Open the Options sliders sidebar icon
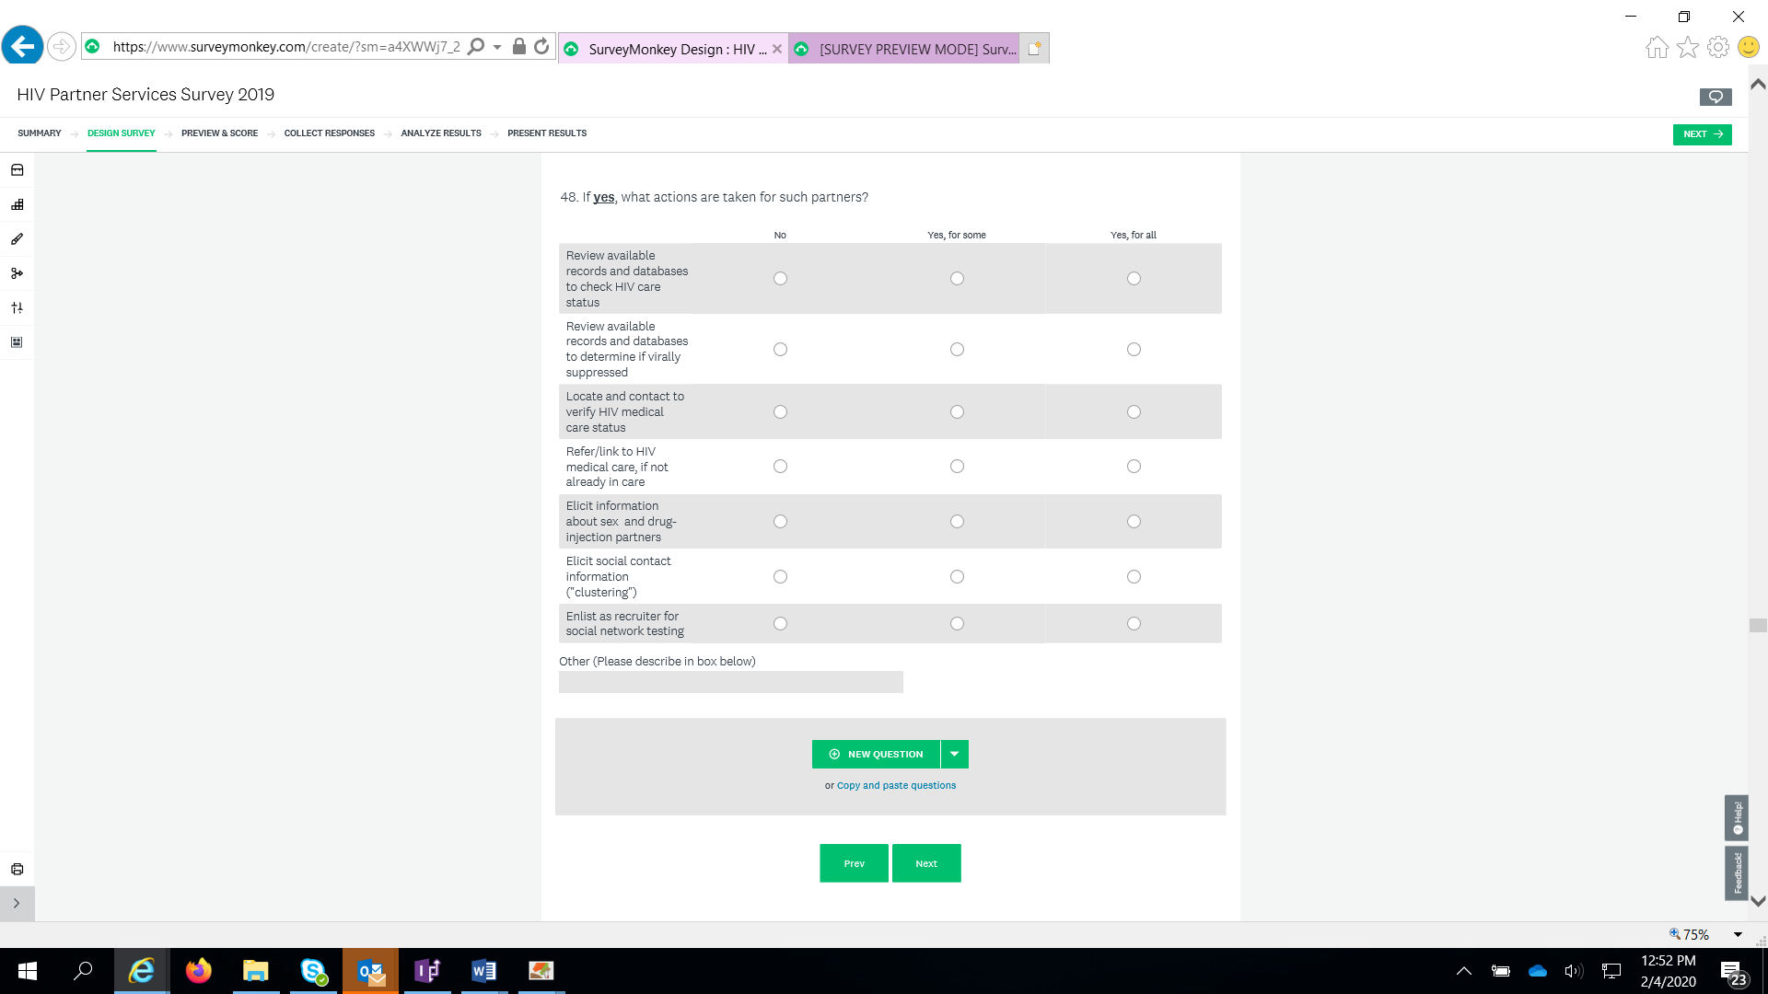The width and height of the screenshot is (1768, 994). coord(17,307)
